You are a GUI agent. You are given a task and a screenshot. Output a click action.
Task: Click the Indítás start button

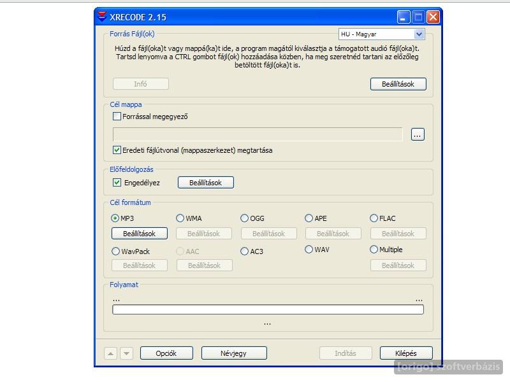click(346, 353)
